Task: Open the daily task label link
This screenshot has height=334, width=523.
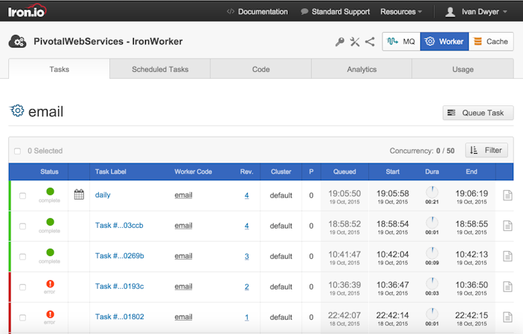Action: [103, 195]
